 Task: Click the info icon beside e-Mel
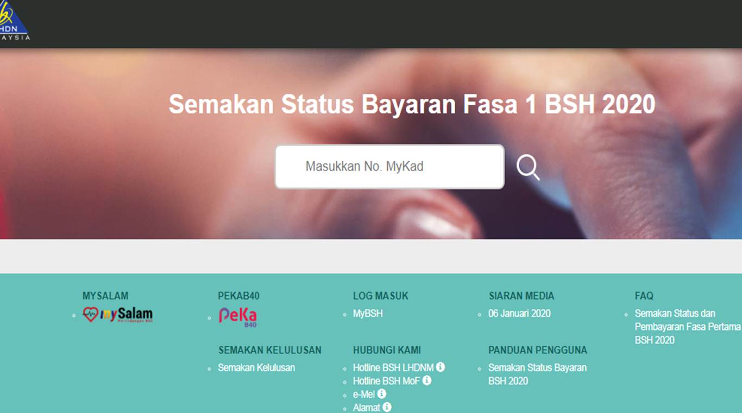382,394
